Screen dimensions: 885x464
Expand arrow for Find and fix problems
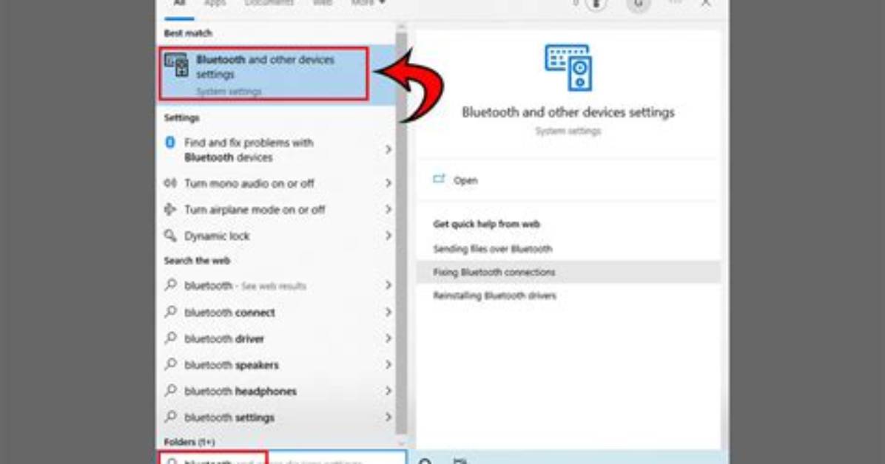388,149
